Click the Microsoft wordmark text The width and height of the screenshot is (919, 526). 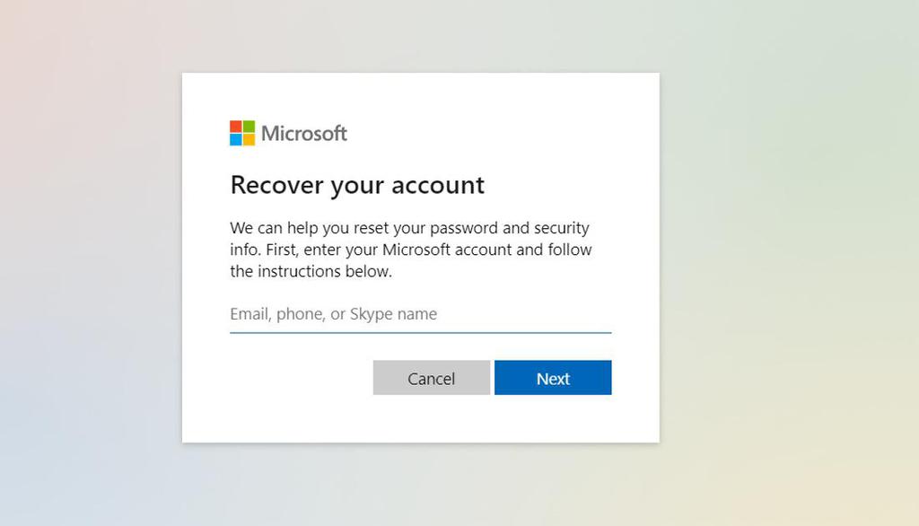[x=304, y=134]
